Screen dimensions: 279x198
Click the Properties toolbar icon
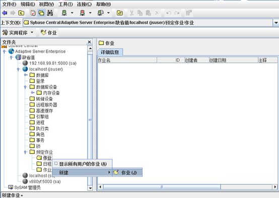tap(189, 13)
